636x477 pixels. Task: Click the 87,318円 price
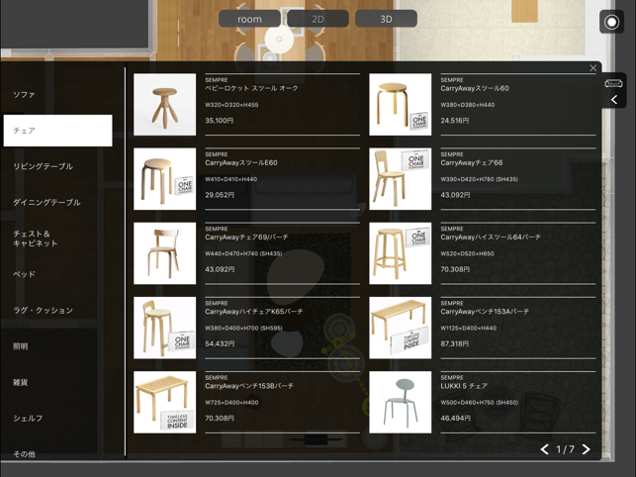pos(455,343)
